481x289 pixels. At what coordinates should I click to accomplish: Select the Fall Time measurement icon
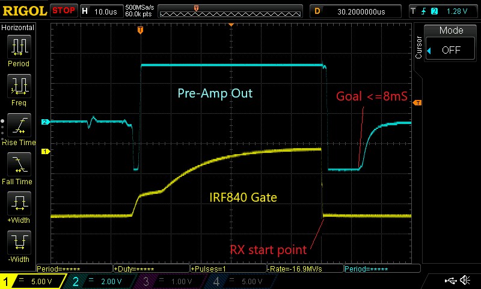[19, 164]
